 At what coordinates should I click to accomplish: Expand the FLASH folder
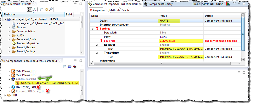click(9, 36)
